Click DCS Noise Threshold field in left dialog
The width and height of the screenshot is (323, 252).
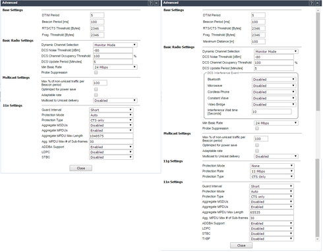113,51
